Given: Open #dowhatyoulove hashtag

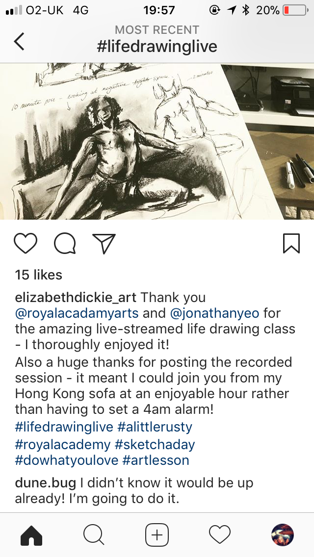Looking at the screenshot, I should 67,460.
